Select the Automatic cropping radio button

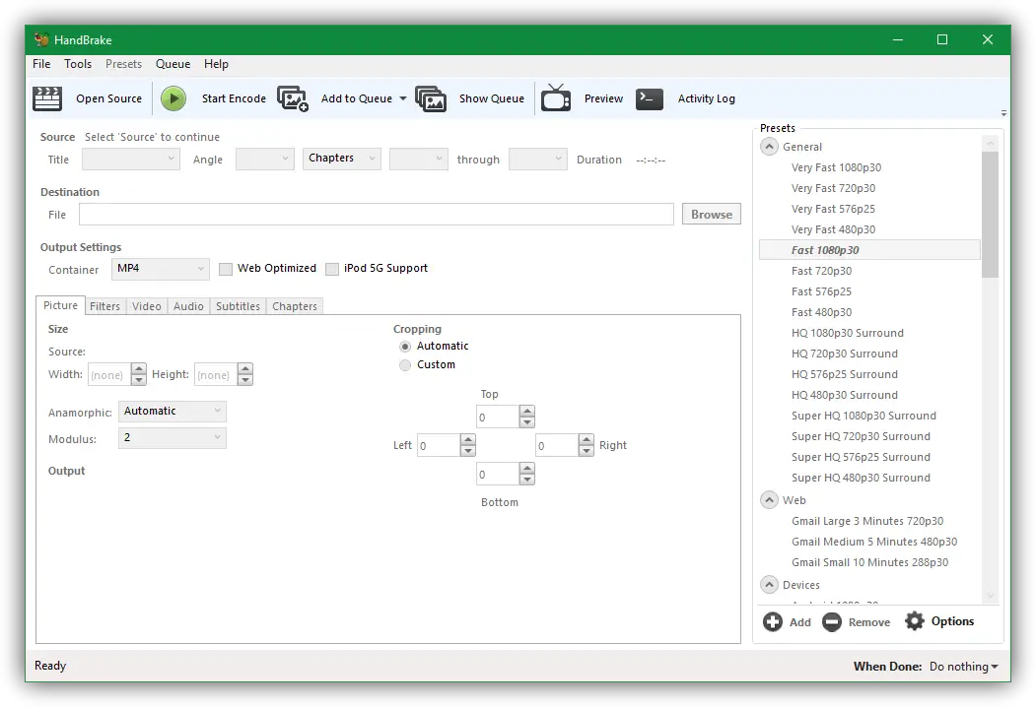tap(405, 347)
